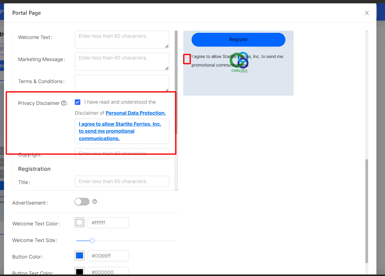Click the form panel vertical scrollbar

point(176,83)
